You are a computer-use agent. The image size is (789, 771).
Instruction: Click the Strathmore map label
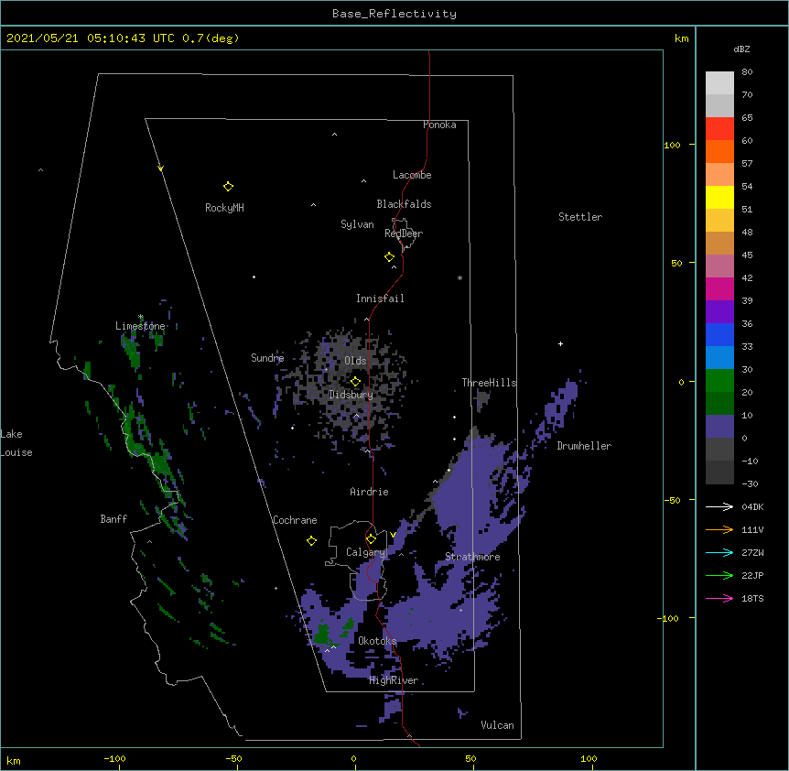[472, 557]
